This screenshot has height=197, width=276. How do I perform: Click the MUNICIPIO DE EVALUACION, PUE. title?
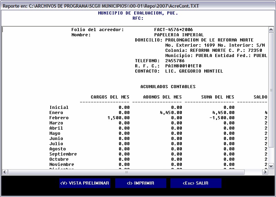[x=138, y=13]
